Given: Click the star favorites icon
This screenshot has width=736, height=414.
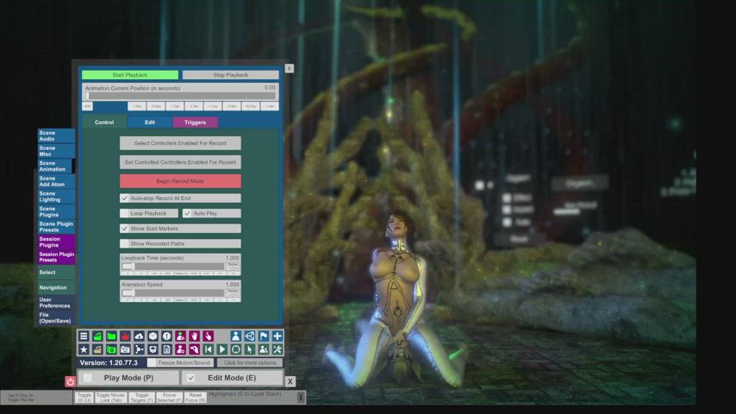Looking at the screenshot, I should click(x=84, y=349).
